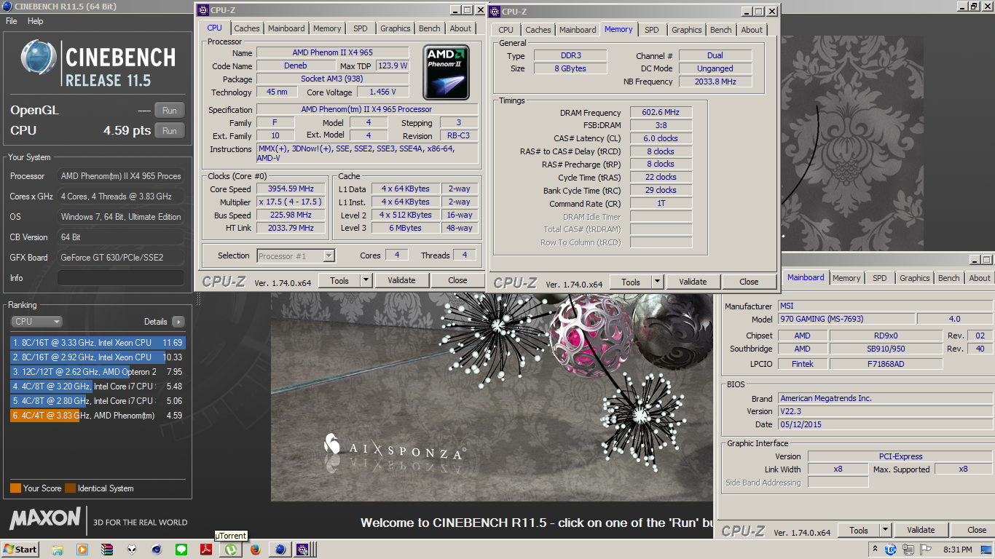The height and width of the screenshot is (559, 995).
Task: Click the DRAM Frequency 602.6 MHz value
Action: pos(661,113)
